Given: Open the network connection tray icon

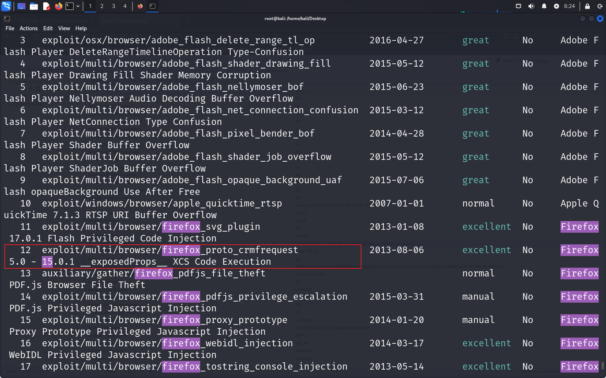Looking at the screenshot, I should (519, 6).
